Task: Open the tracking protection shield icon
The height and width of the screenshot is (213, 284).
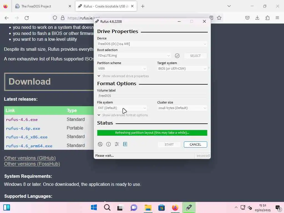Action: click(55, 18)
